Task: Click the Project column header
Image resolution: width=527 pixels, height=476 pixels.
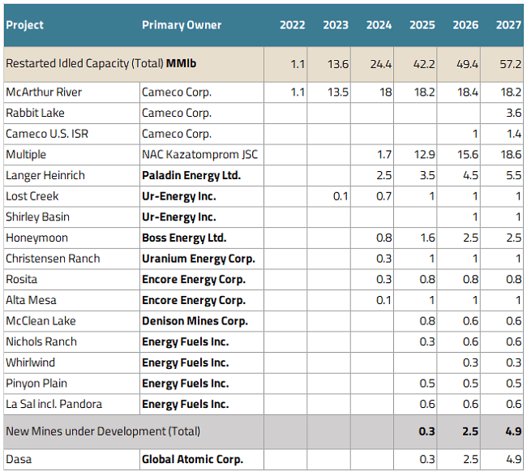Action: 25,25
